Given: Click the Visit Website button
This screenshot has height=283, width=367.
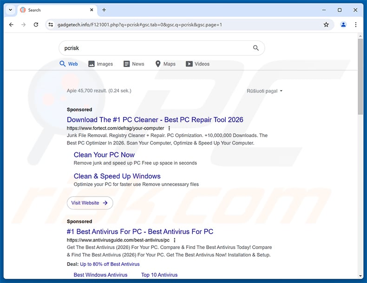Looking at the screenshot, I should 90,203.
